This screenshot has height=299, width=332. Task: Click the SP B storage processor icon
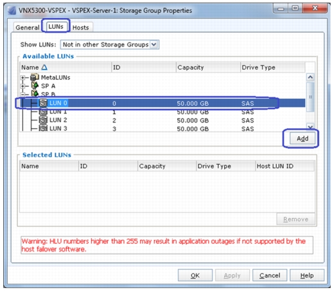point(35,94)
